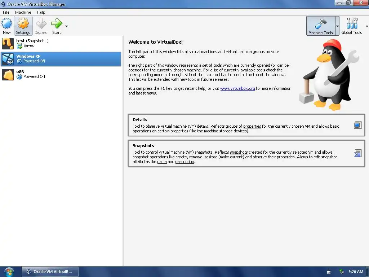This screenshot has height=277, width=369.
Task: Click the Snapshots heading text
Action: (143, 146)
